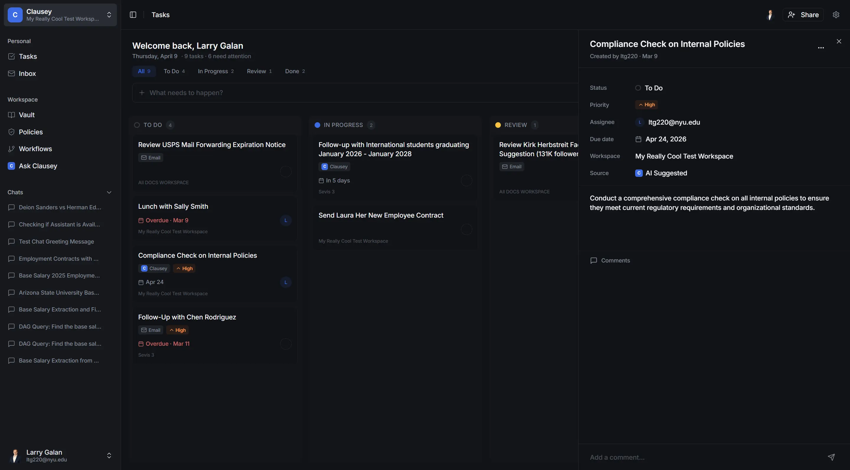Open Policies shield item
The width and height of the screenshot is (850, 470).
30,132
